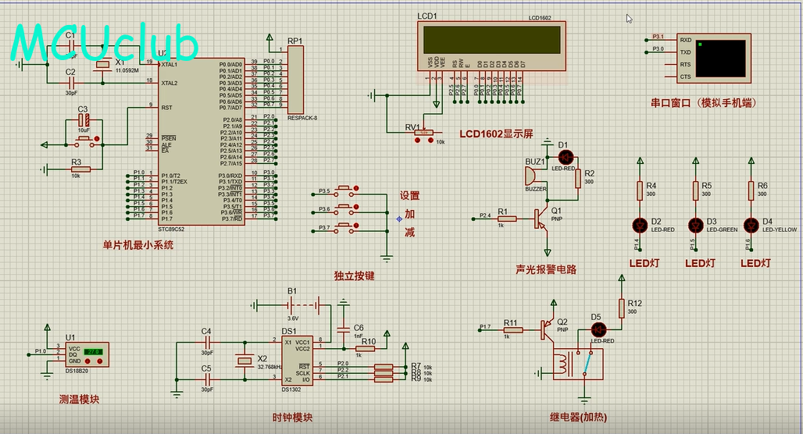Screen dimensions: 803x434
Task: Toggle the P3.7 减 pushbutton latch
Action: pos(356,225)
